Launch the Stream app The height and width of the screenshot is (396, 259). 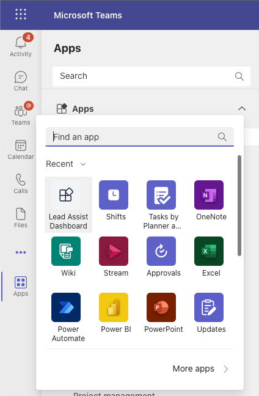click(x=114, y=257)
